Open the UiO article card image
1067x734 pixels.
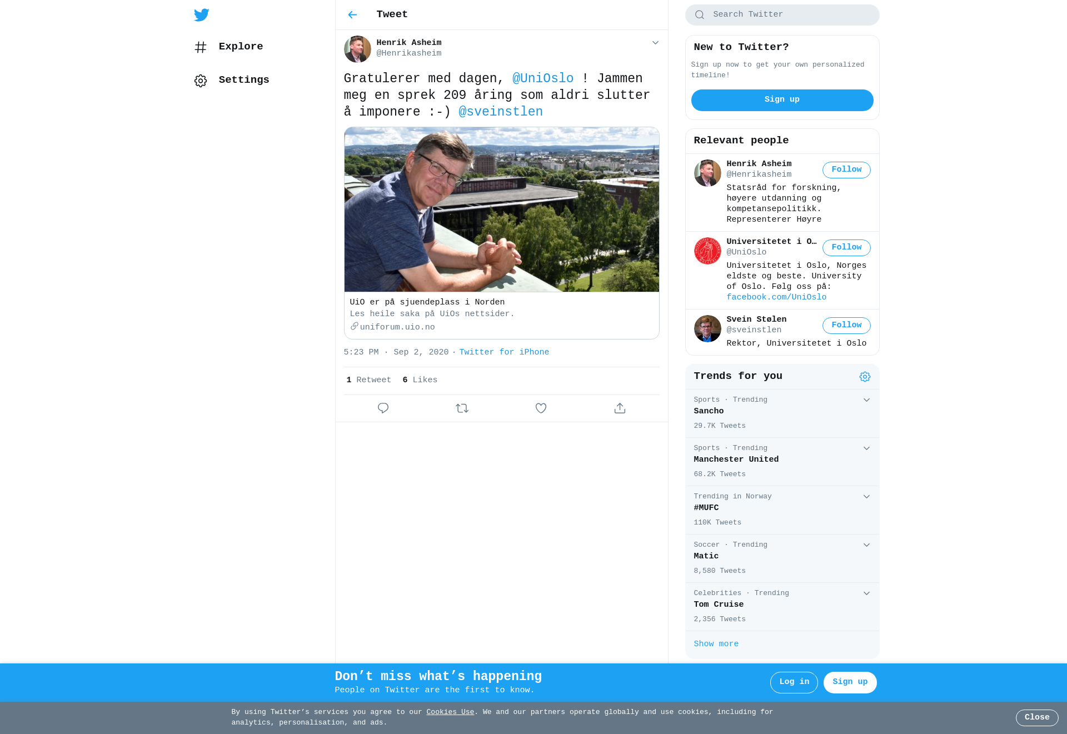501,209
